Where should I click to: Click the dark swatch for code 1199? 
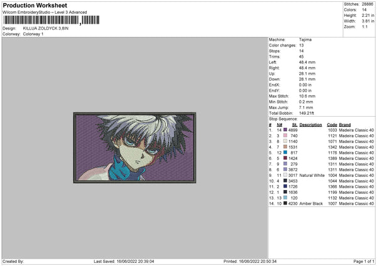[285, 192]
